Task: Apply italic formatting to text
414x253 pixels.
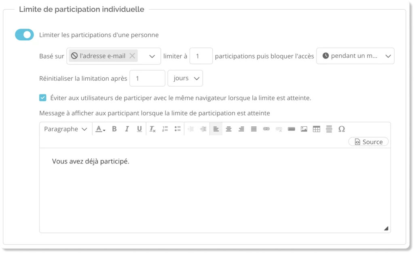Action: point(127,129)
